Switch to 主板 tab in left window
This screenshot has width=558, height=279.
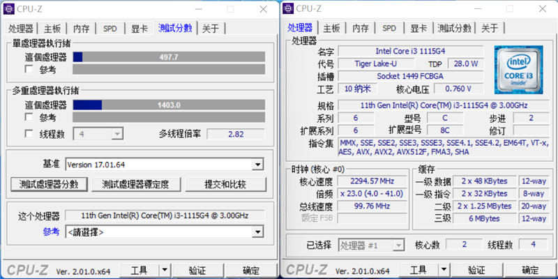[52, 29]
